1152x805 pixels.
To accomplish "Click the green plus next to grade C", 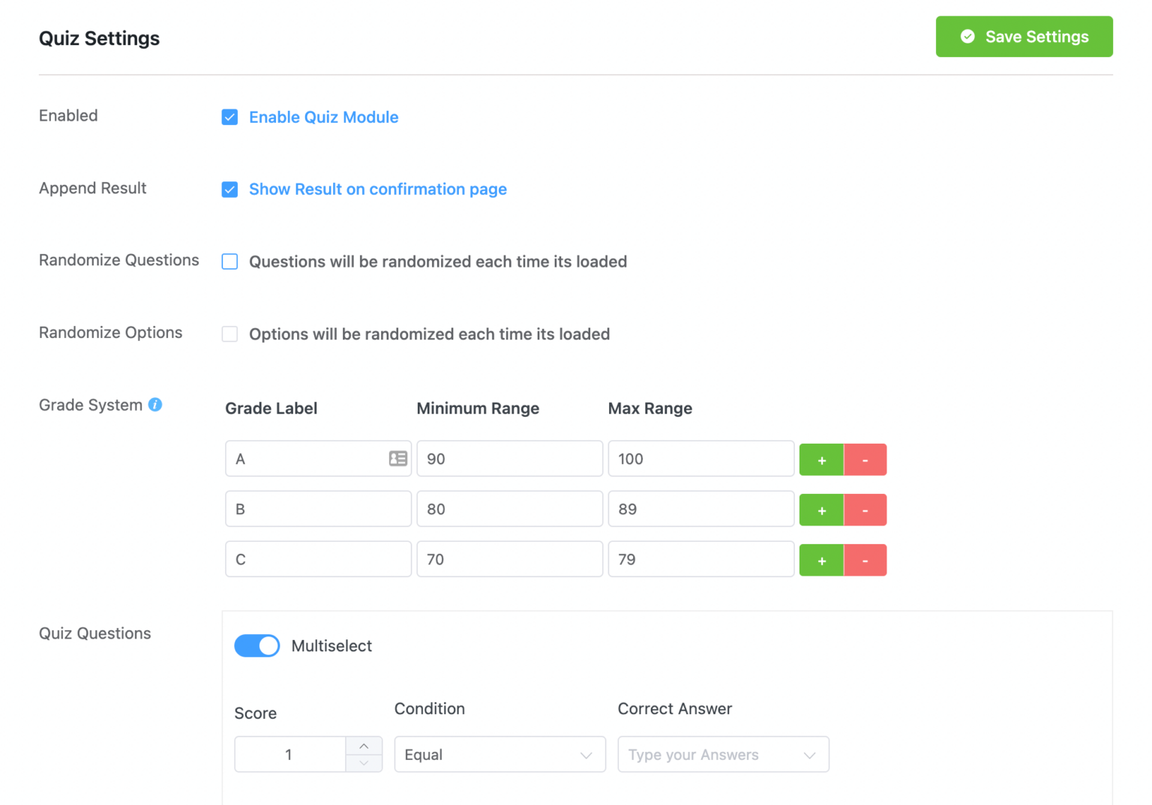I will 821,560.
